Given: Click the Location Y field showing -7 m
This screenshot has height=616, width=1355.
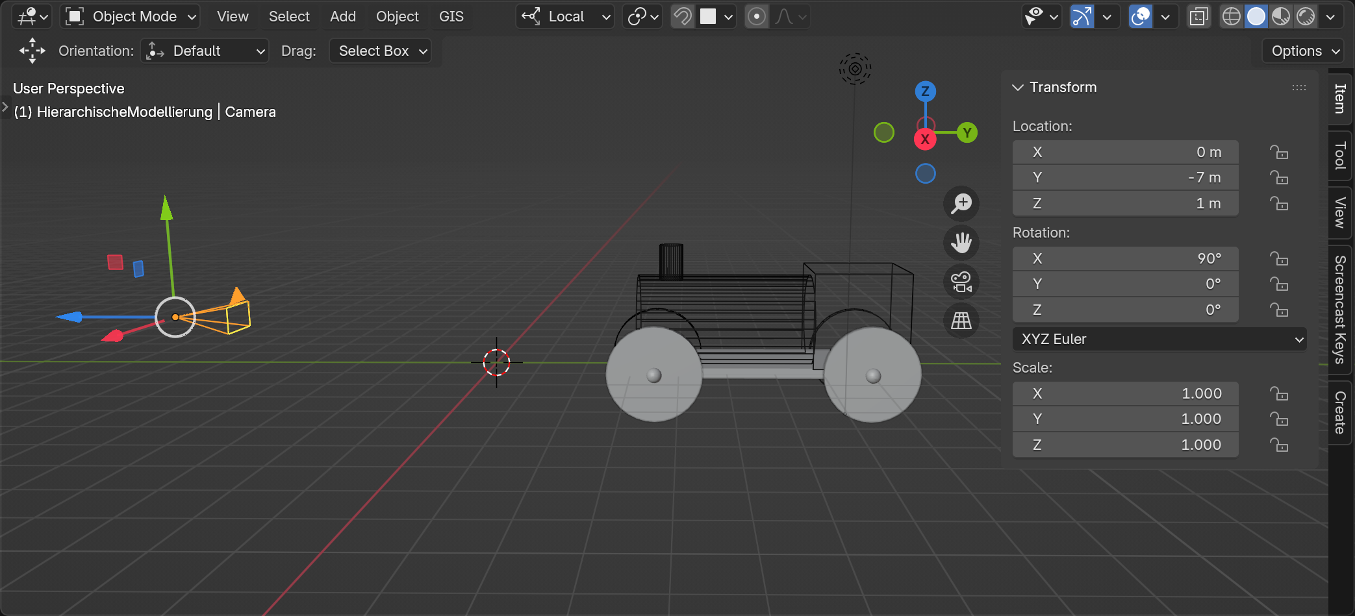Looking at the screenshot, I should (x=1125, y=178).
